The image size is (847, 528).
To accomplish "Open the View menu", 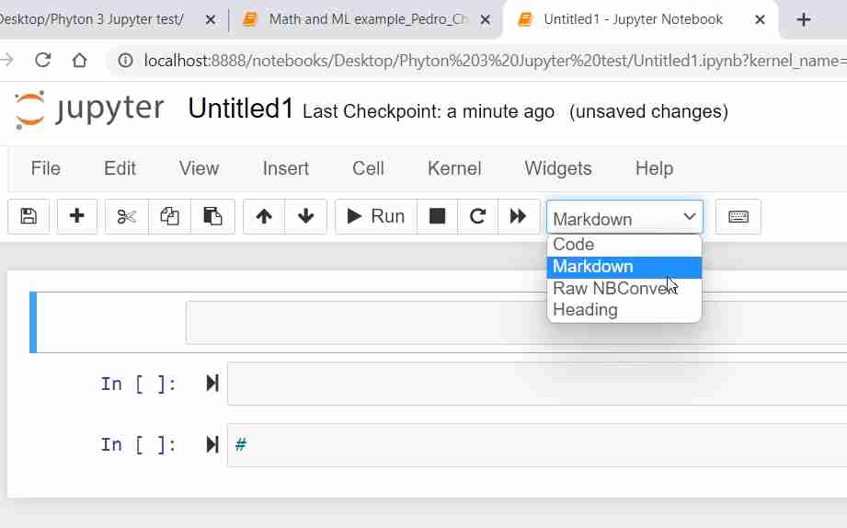I will pos(199,168).
